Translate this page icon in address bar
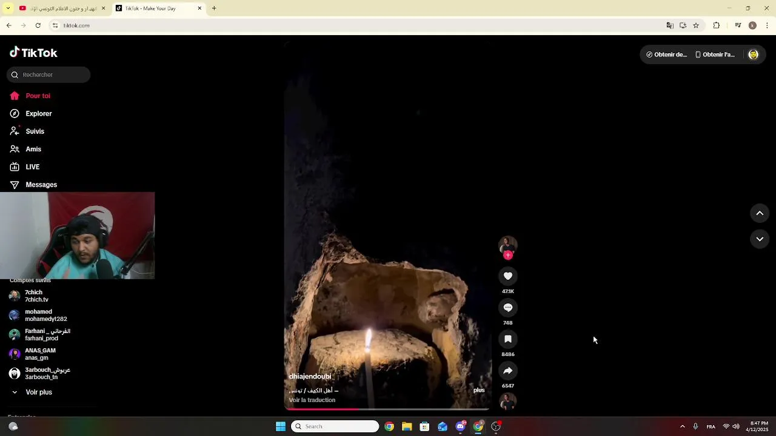This screenshot has width=776, height=436. 670,25
